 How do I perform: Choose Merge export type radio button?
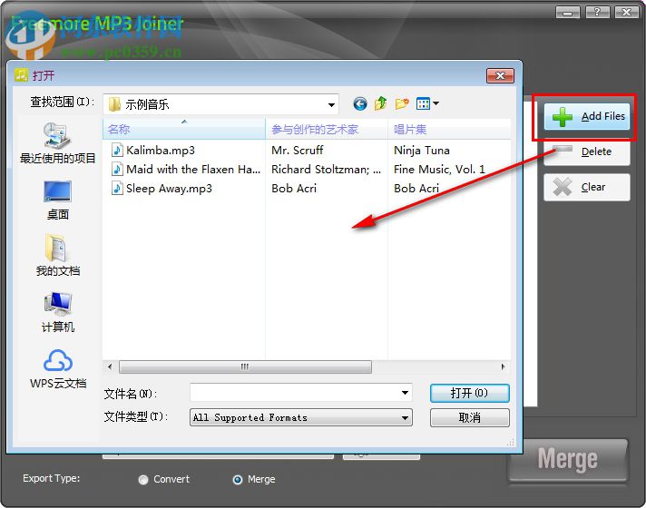[x=238, y=480]
